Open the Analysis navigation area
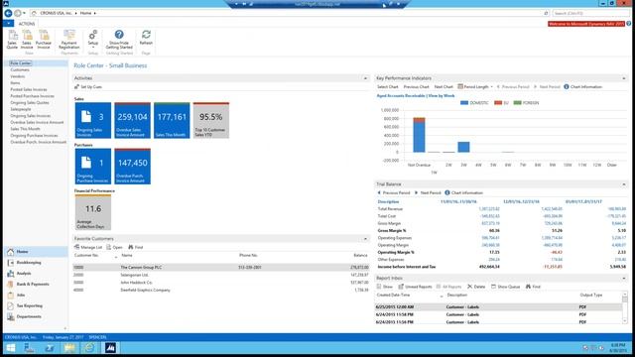This screenshot has height=357, width=635. pos(36,274)
